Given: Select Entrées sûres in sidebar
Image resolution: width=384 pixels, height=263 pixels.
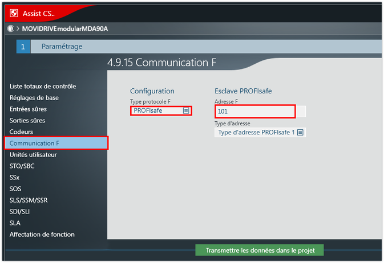Looking at the screenshot, I should click(28, 109).
